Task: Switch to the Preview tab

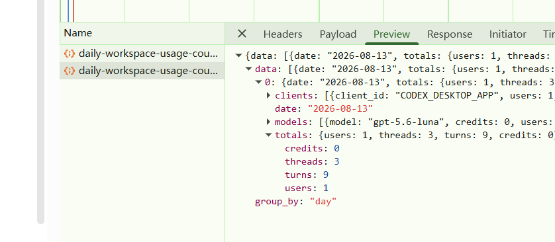Action: click(391, 34)
